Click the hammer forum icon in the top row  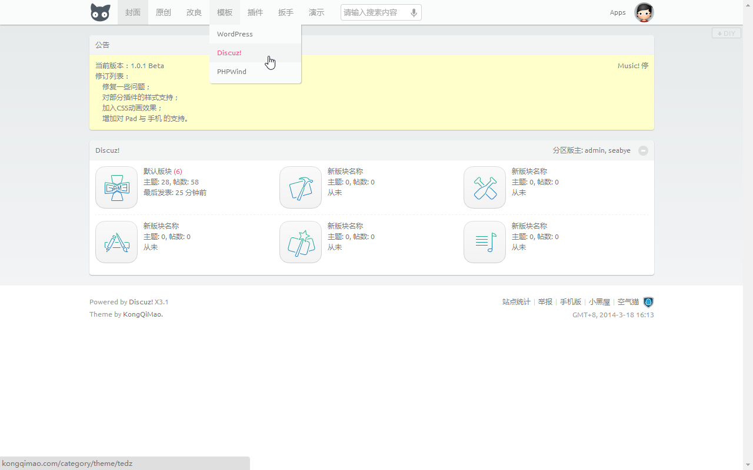[301, 187]
